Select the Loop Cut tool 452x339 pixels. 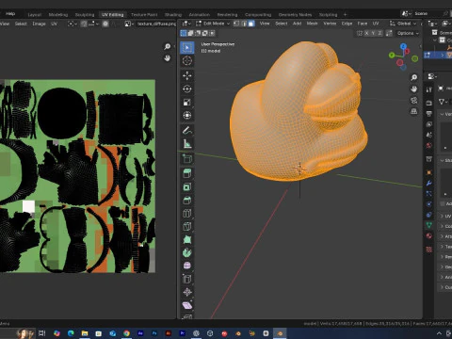tap(187, 213)
